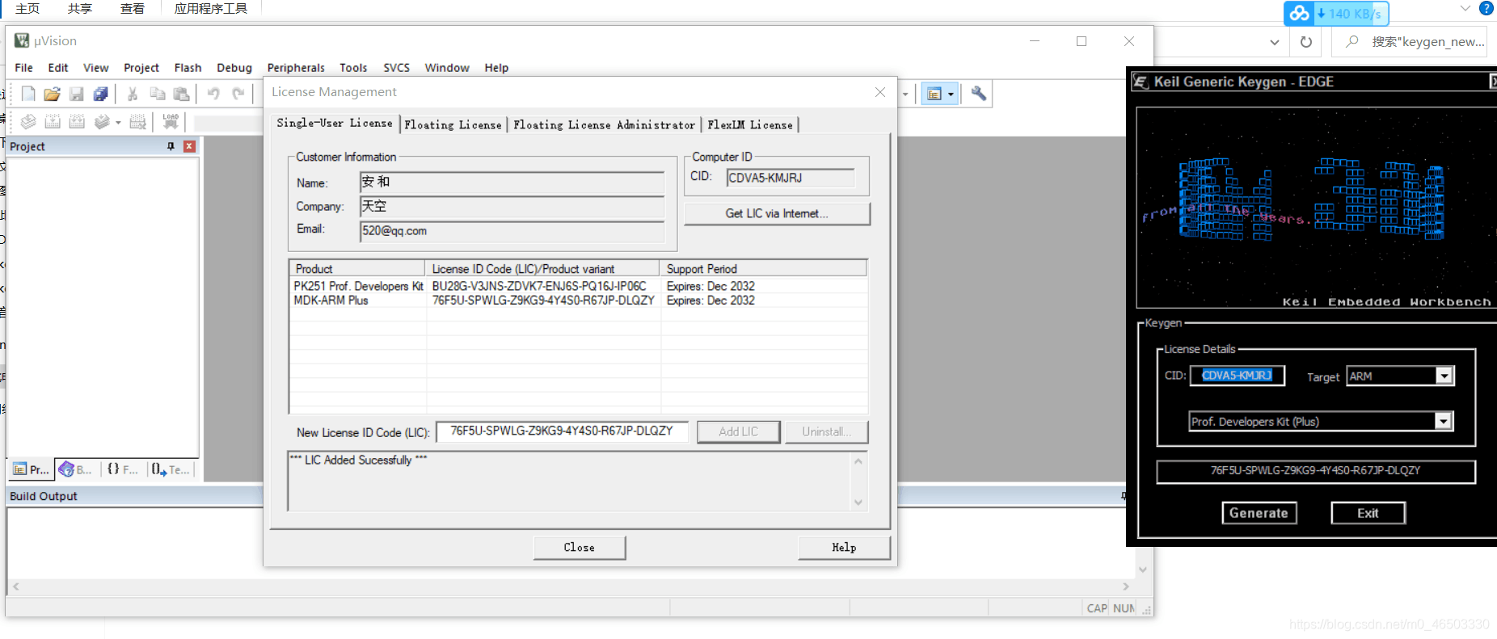Open the SVCS menu
1497x639 pixels.
pyautogui.click(x=396, y=68)
